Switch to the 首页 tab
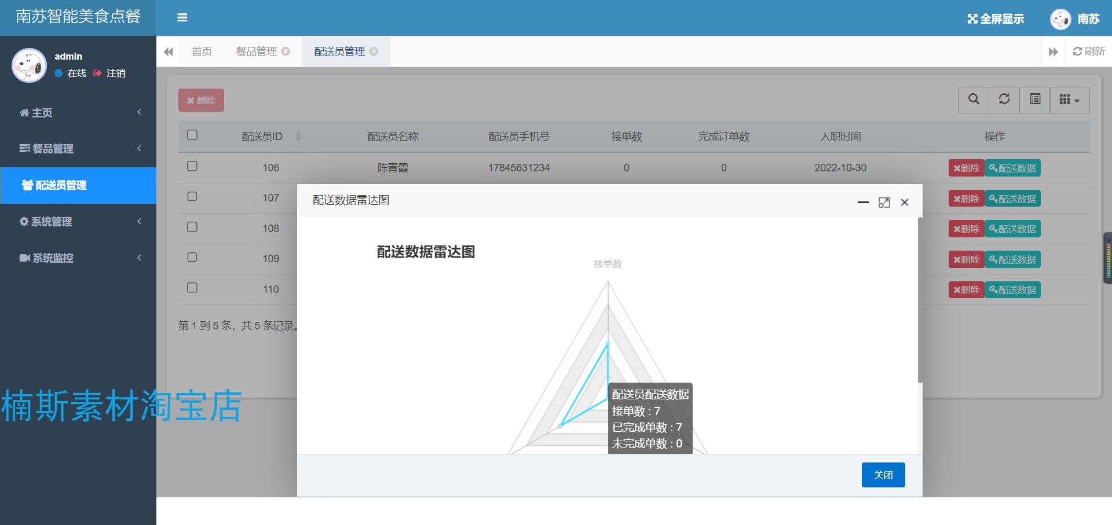 (x=202, y=52)
